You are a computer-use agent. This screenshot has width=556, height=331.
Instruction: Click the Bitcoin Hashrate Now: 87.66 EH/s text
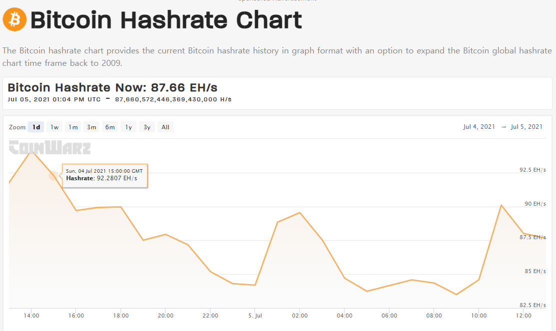click(x=112, y=87)
